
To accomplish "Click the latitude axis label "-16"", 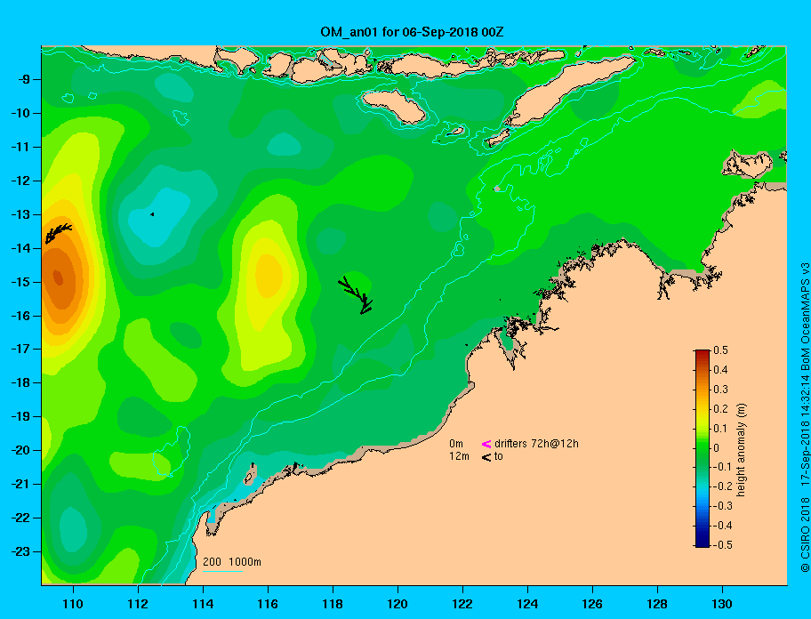I will click(x=20, y=316).
